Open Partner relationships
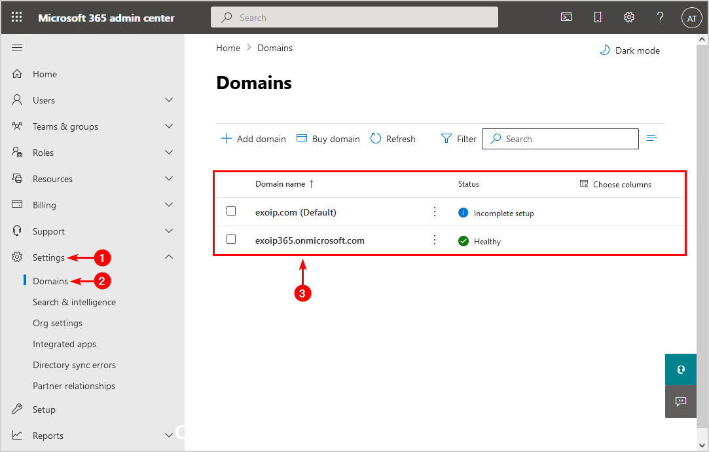Screen dimensions: 709x452 74,386
